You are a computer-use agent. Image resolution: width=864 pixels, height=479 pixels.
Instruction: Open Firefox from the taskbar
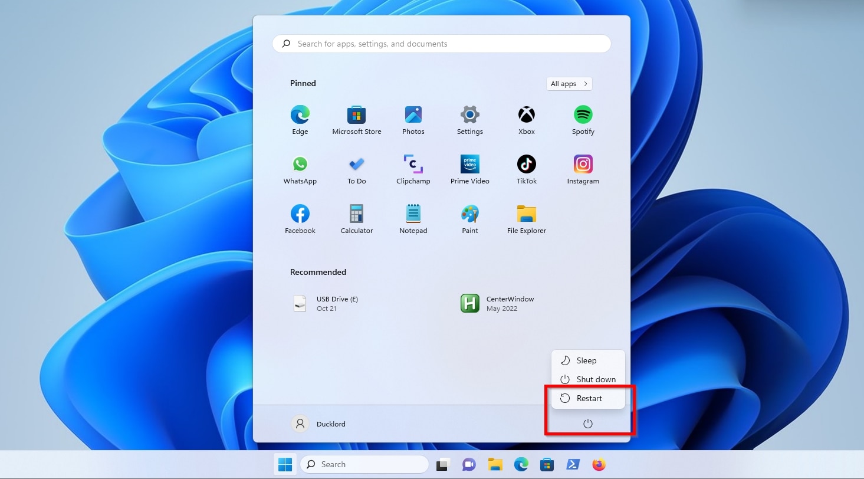click(598, 464)
